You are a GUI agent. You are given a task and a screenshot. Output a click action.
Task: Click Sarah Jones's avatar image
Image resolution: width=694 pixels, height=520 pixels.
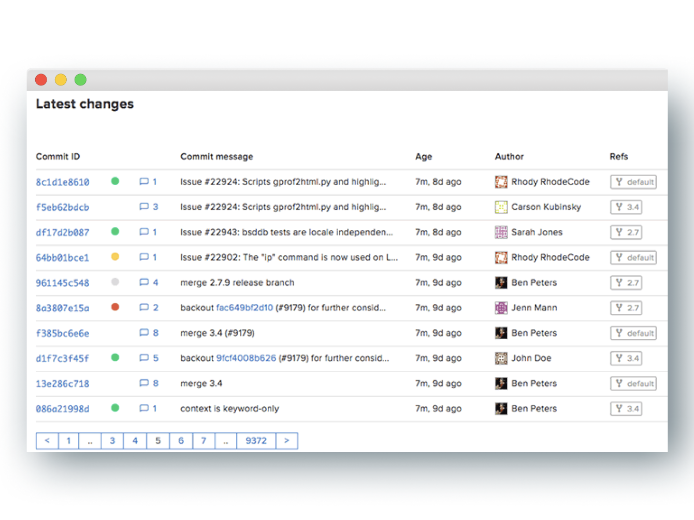tap(501, 232)
